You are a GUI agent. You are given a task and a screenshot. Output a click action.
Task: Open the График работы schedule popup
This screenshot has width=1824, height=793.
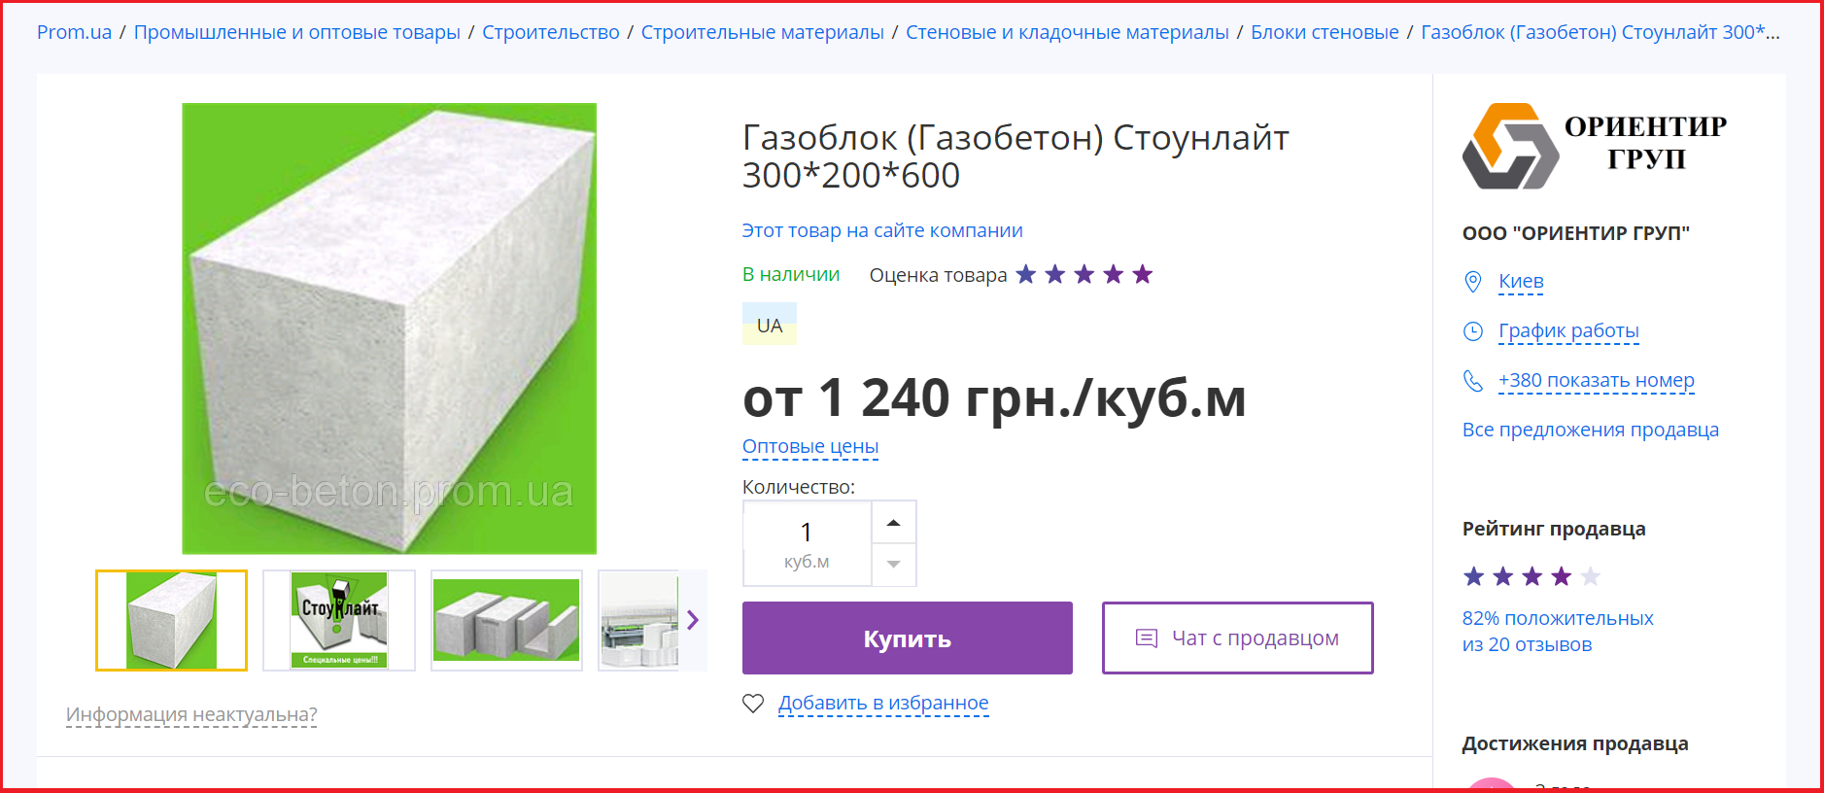(1568, 331)
